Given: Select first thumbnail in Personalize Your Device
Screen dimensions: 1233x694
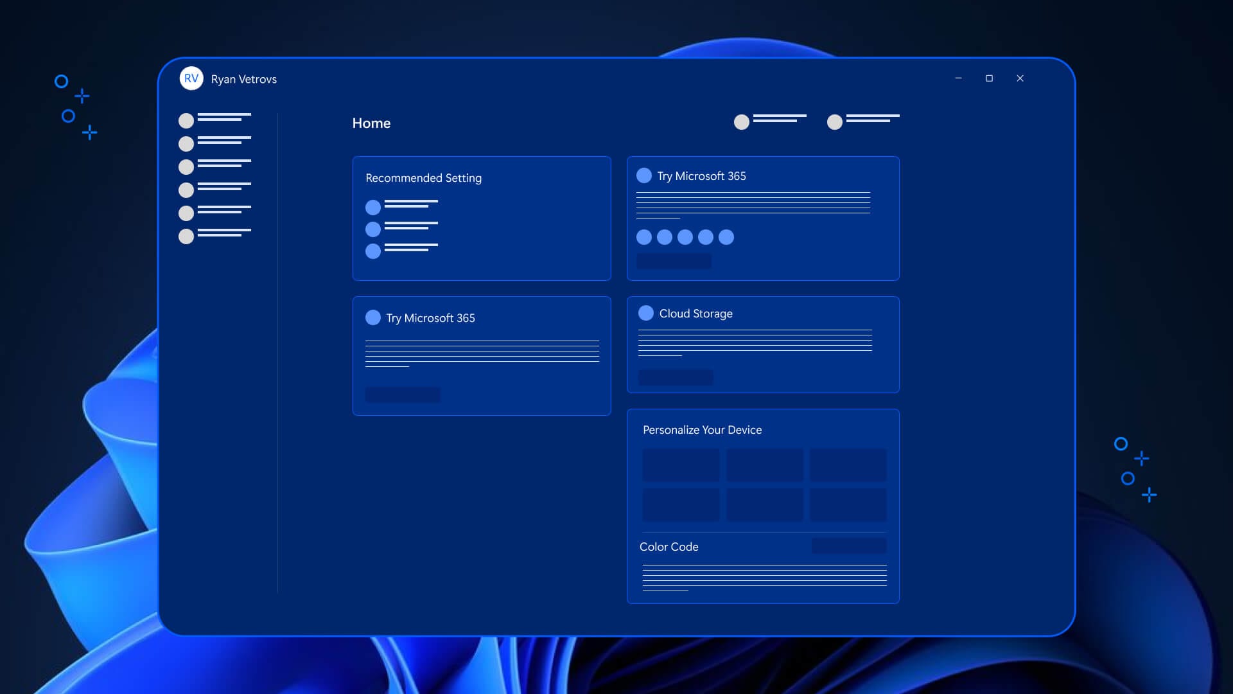Looking at the screenshot, I should (681, 465).
